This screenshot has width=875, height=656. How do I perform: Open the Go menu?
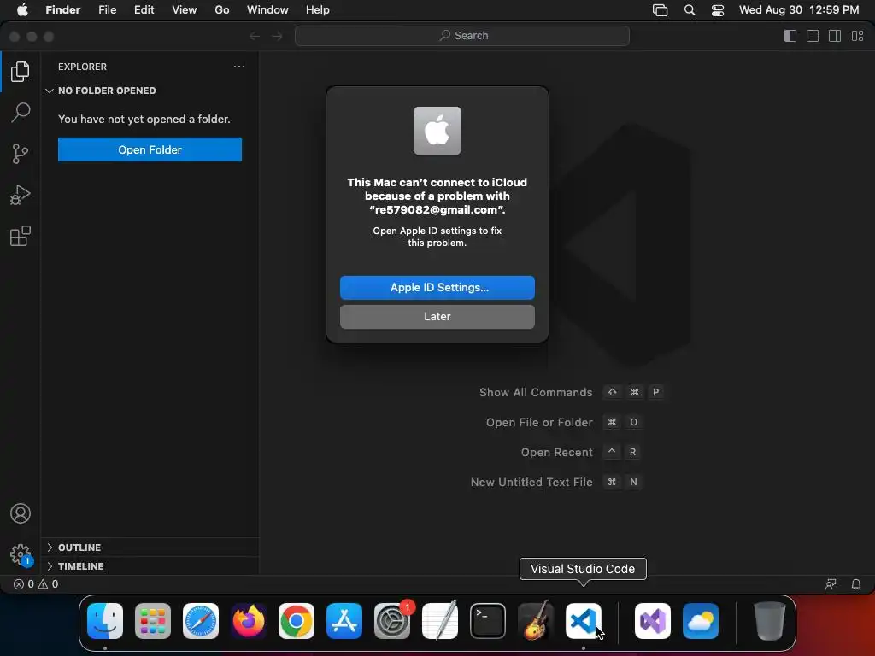tap(222, 10)
